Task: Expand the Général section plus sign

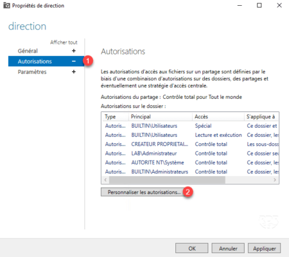Action: [74, 51]
